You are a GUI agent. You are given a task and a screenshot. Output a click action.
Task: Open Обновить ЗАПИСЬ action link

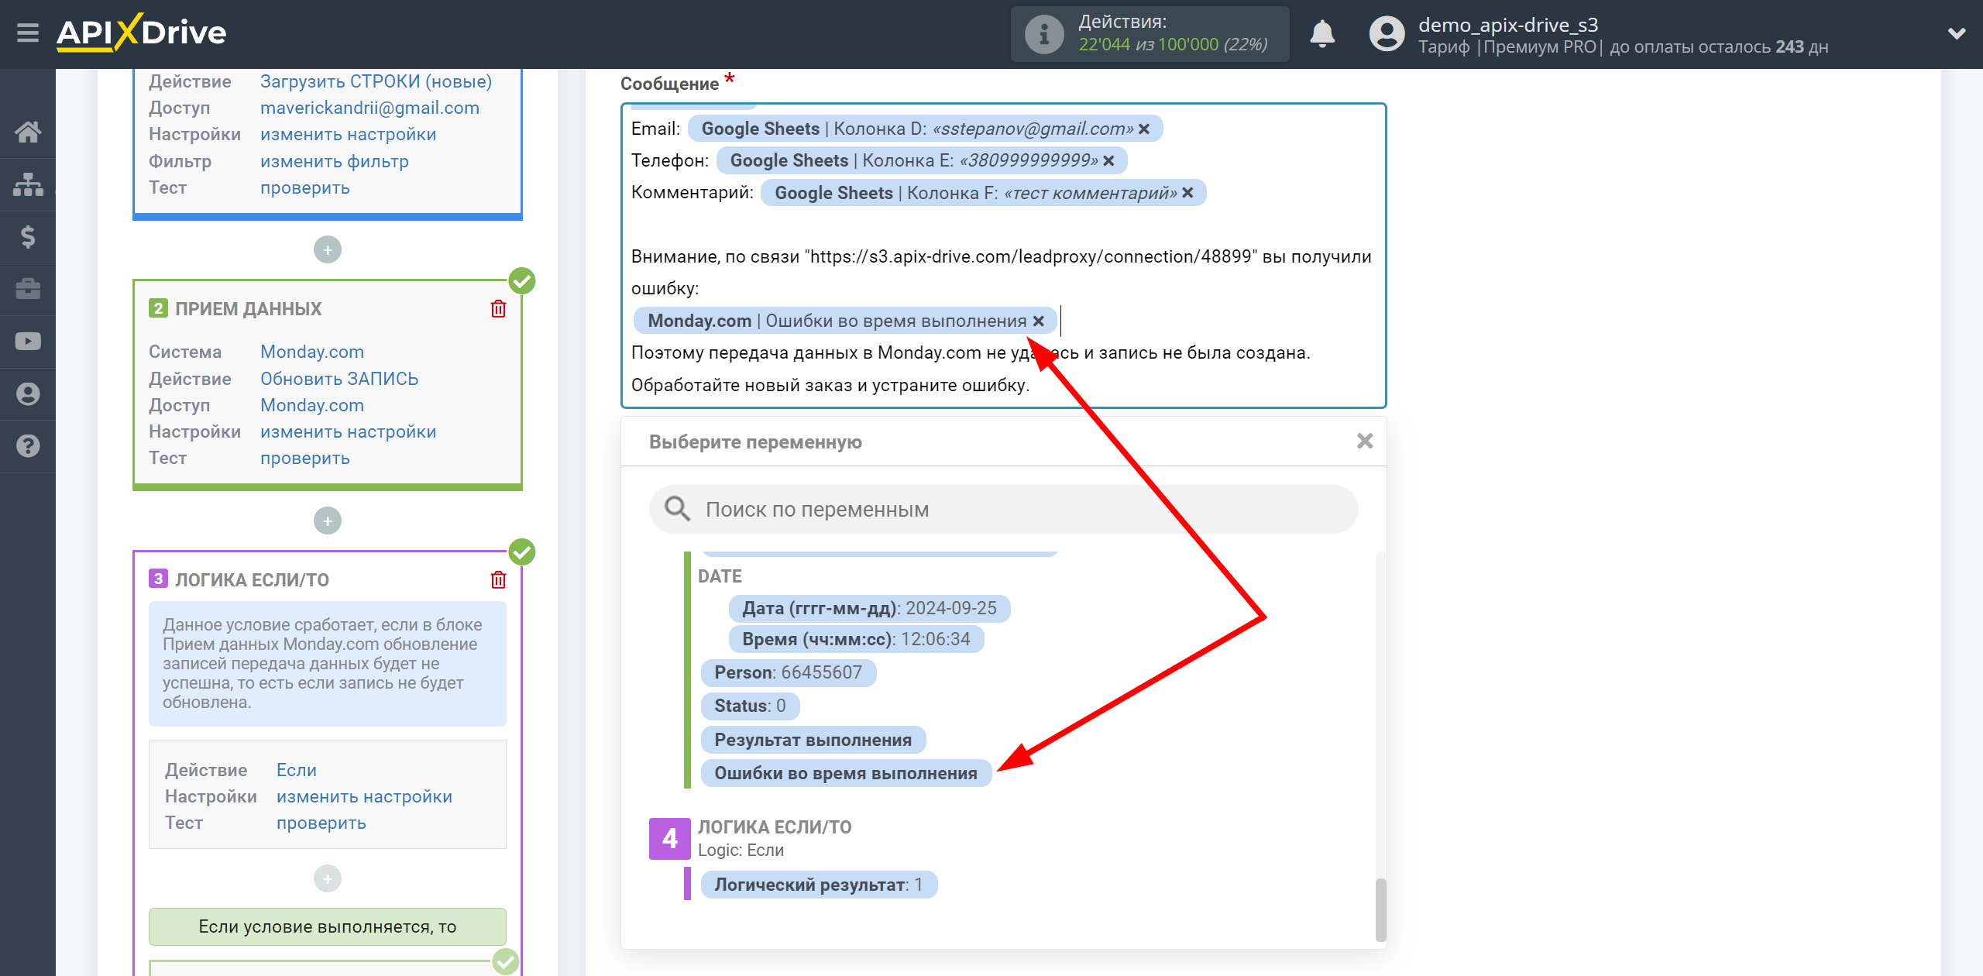[x=339, y=379]
